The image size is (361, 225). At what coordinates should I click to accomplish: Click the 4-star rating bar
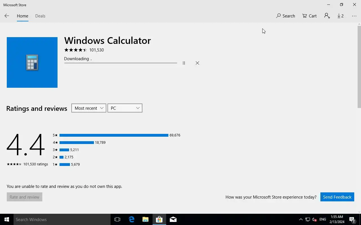77,143
